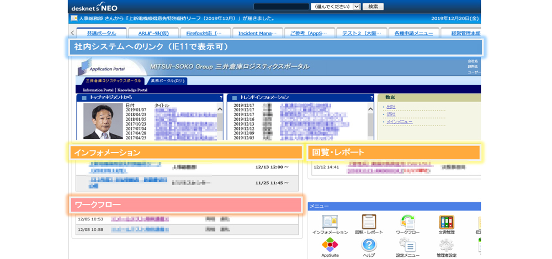
Task: Click the top management portrait photo
Action: point(103,122)
